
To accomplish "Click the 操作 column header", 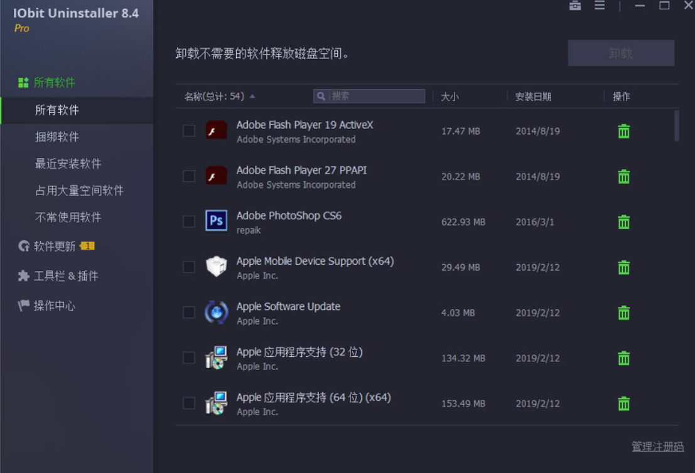I will tap(621, 97).
